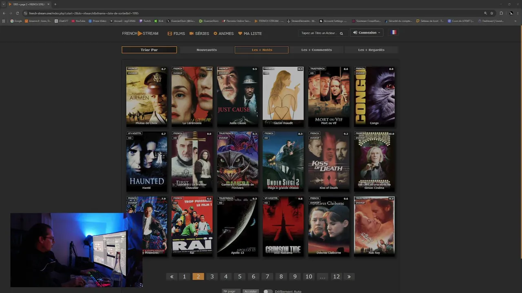The height and width of the screenshot is (293, 522).
Task: Go to page 1 in pagination
Action: (184, 277)
